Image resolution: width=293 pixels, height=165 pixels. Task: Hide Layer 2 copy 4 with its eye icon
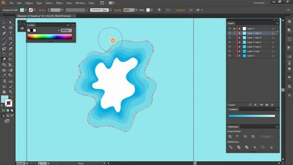point(229,38)
